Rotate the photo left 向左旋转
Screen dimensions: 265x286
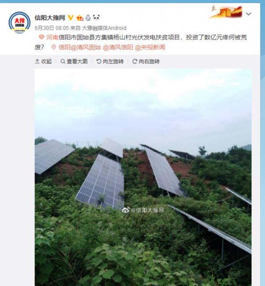pos(110,61)
